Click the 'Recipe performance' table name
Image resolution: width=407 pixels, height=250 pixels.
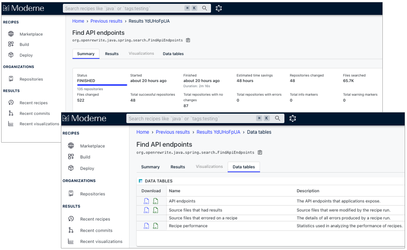click(188, 226)
